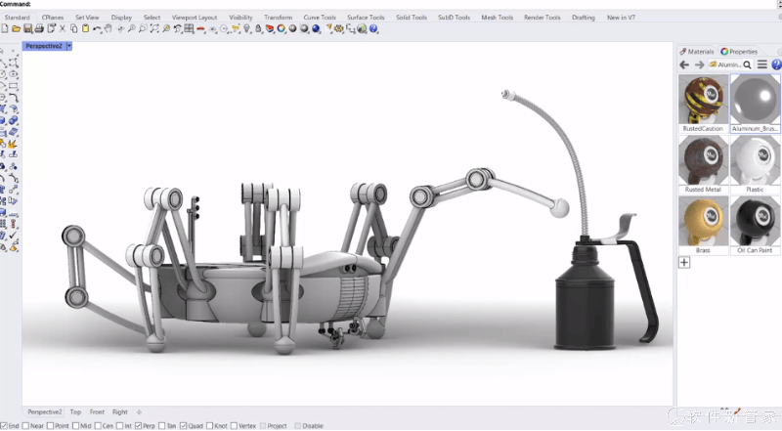Image resolution: width=782 pixels, height=431 pixels.
Task: Add a new viewport tab with plus
Action: coord(139,412)
